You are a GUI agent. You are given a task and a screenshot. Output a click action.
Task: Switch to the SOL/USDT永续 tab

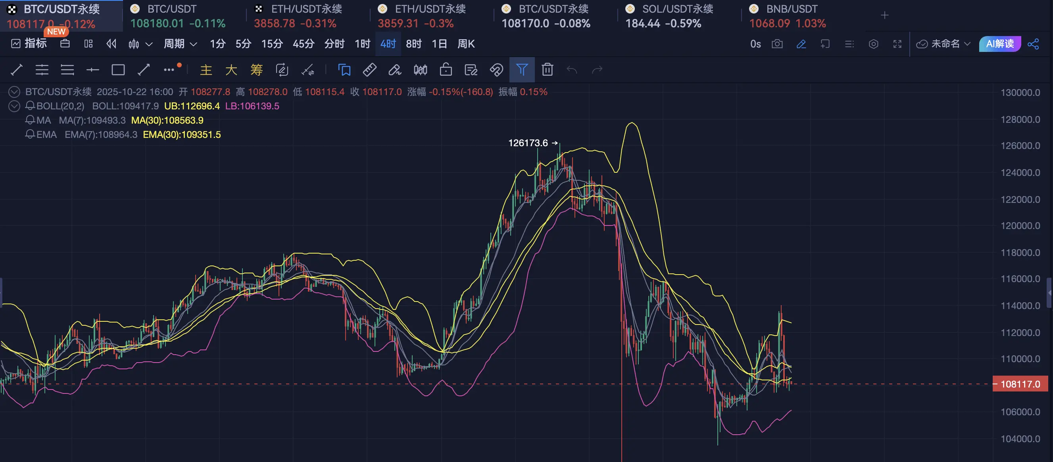pos(677,9)
